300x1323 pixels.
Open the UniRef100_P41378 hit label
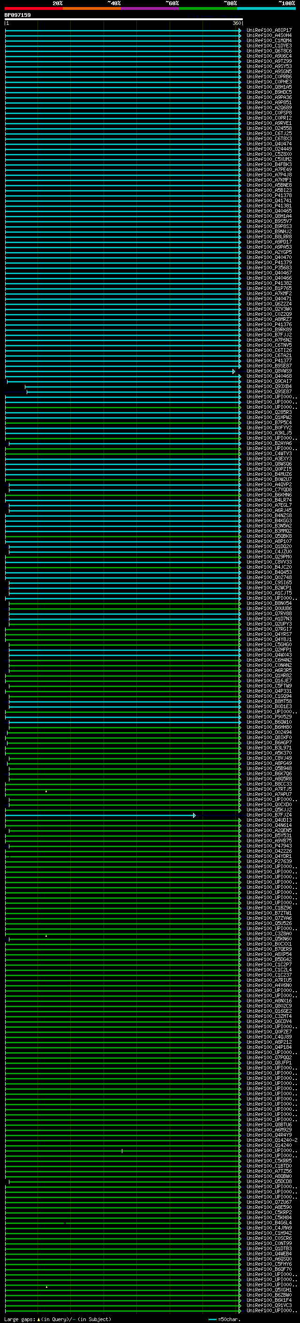click(269, 195)
